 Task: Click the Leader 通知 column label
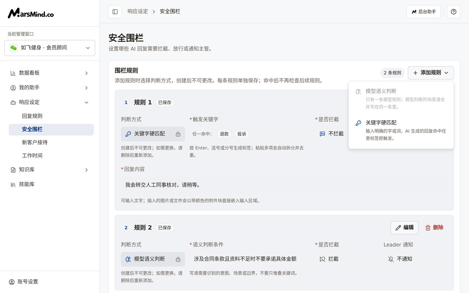tap(398, 245)
